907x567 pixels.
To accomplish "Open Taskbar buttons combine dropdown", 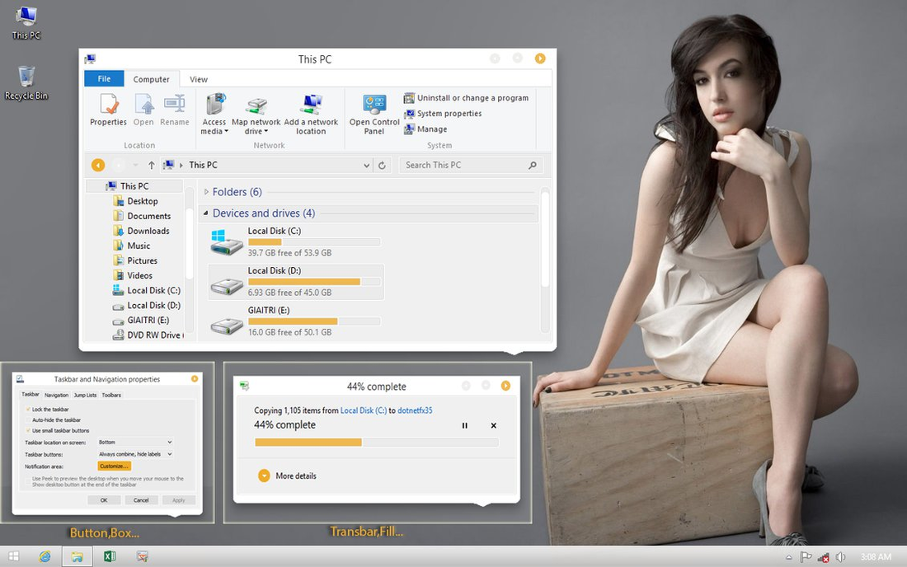I will tap(135, 454).
